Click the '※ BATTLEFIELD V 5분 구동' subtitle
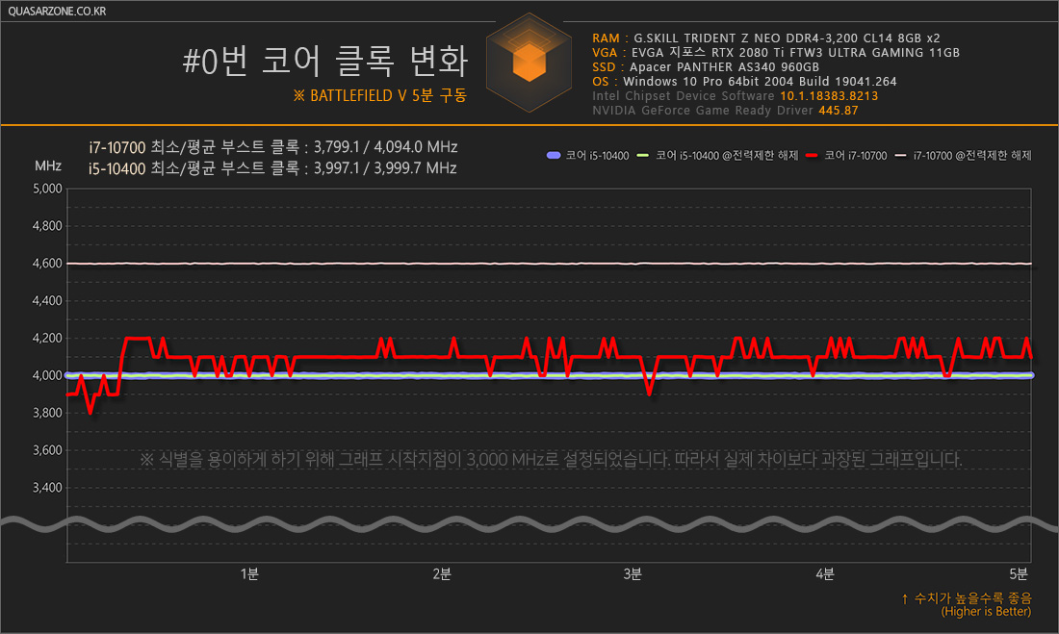This screenshot has width=1059, height=634. pos(379,96)
